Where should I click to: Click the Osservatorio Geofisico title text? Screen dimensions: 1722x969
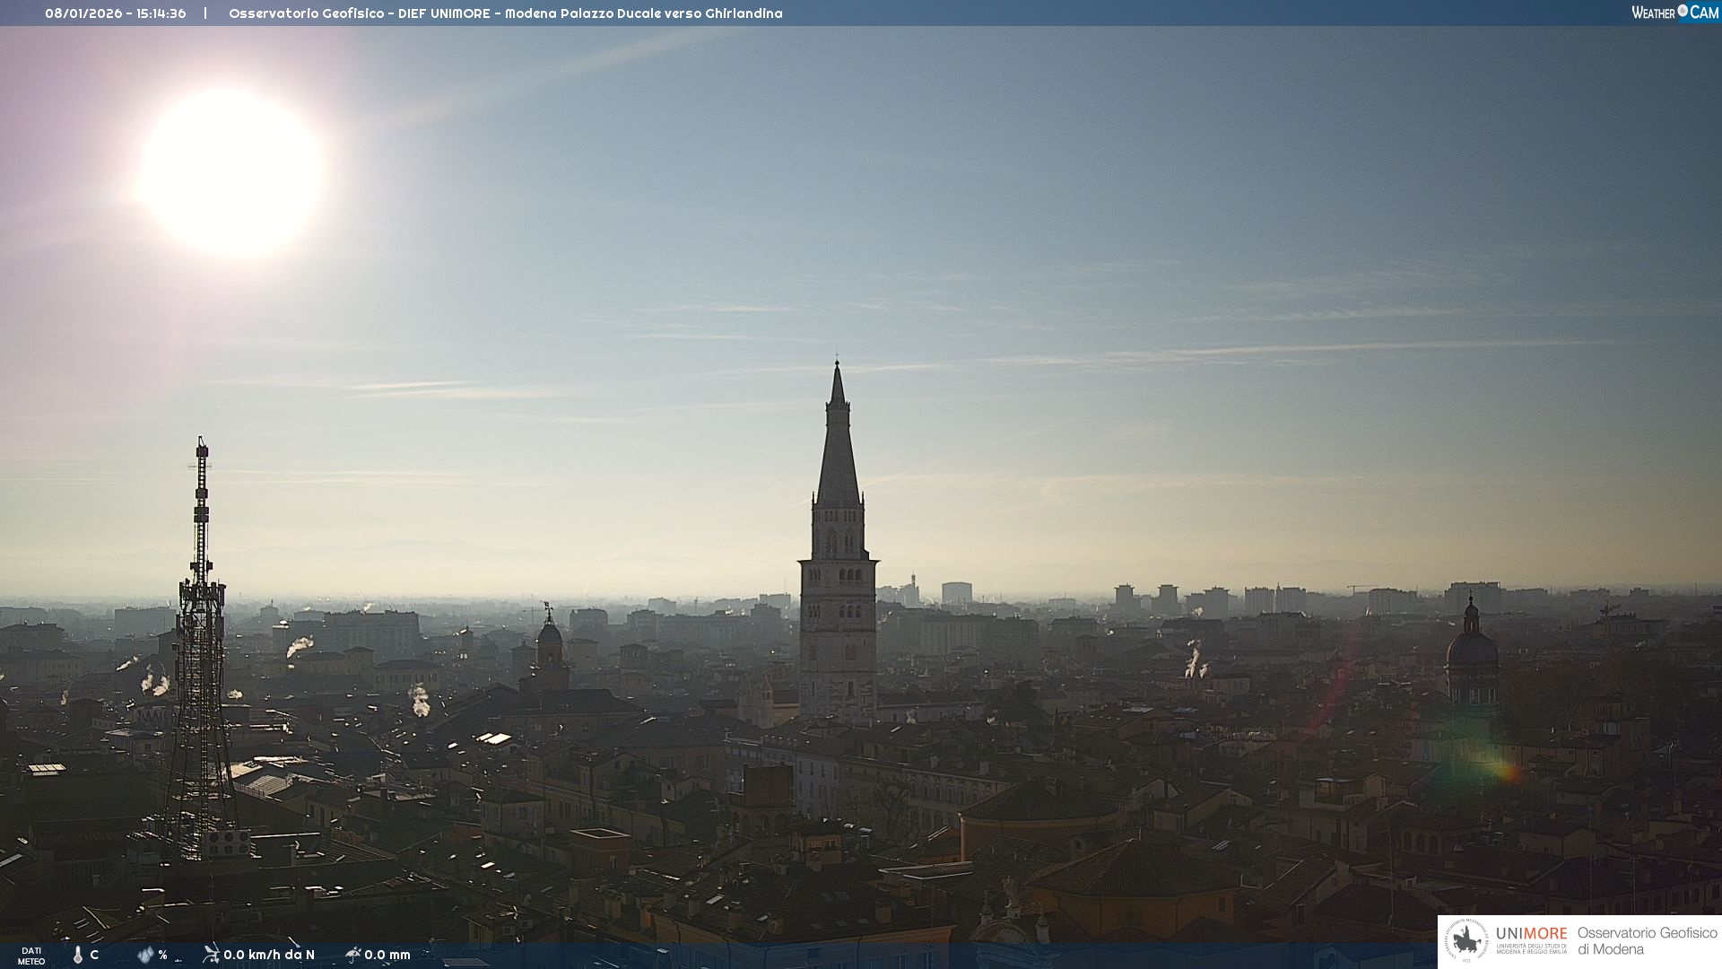tap(505, 13)
